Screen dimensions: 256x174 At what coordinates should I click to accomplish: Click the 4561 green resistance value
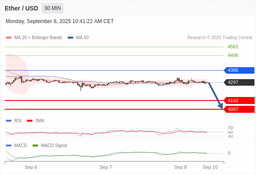click(x=233, y=47)
